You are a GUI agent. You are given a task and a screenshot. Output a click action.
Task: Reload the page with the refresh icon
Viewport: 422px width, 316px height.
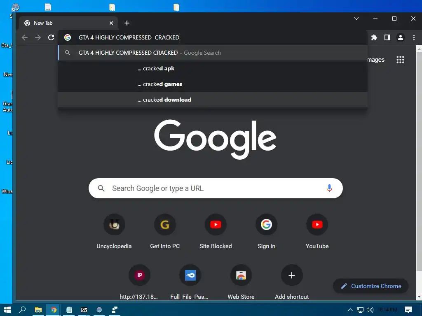[51, 37]
